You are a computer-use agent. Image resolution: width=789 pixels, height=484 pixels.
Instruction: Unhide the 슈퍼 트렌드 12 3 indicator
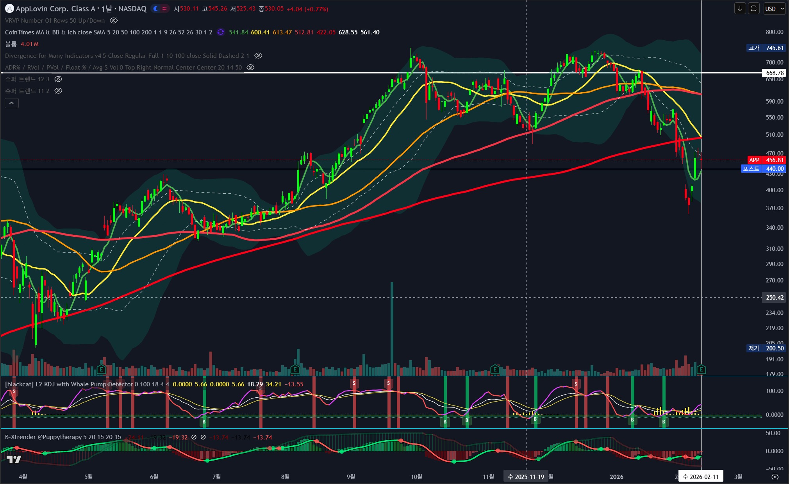pyautogui.click(x=58, y=79)
